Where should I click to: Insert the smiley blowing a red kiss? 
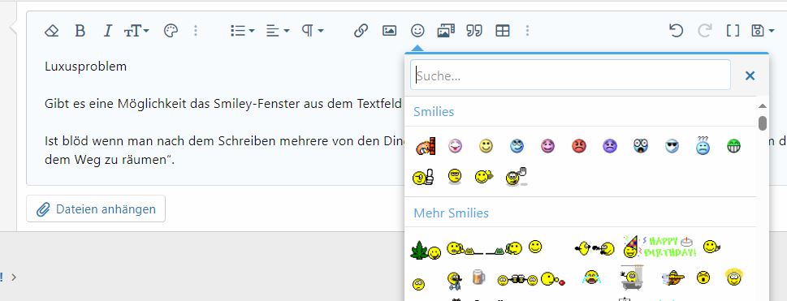[553, 278]
